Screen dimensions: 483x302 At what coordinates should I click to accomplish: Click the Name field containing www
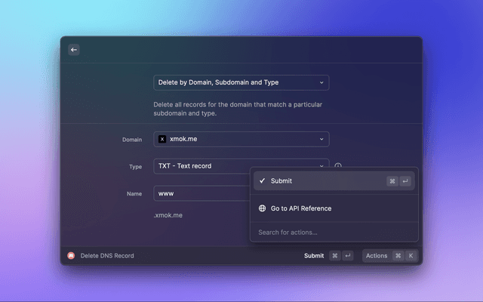coord(201,194)
